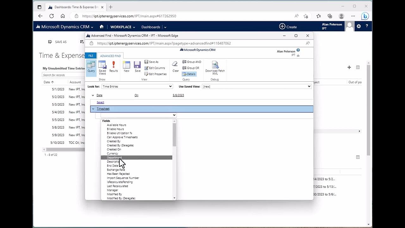
Task: Open CRM help question mark
Action: click(x=367, y=26)
